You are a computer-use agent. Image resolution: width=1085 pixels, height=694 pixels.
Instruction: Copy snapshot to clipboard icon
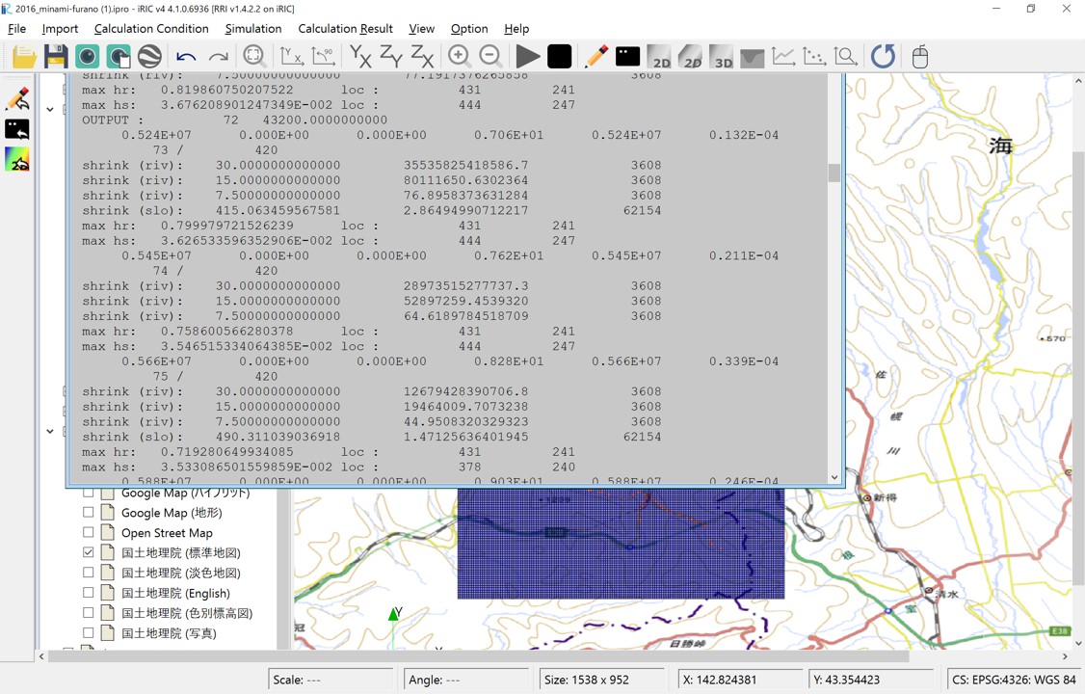point(119,56)
